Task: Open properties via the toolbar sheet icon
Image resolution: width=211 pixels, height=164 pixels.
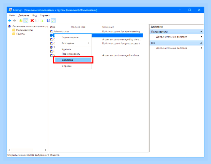Action: [x=37, y=20]
